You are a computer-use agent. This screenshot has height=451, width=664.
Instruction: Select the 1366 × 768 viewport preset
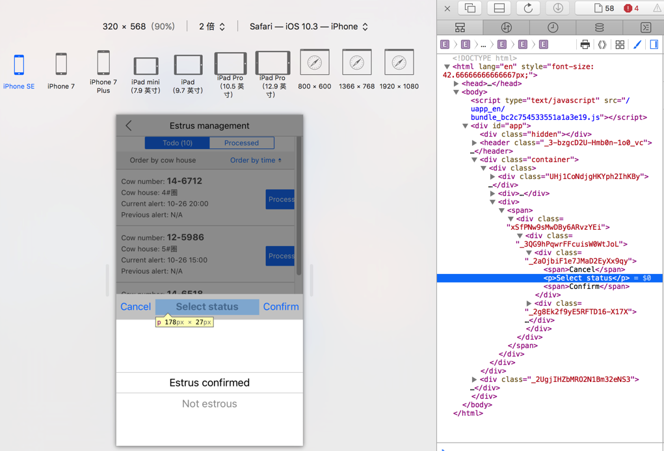tap(357, 70)
